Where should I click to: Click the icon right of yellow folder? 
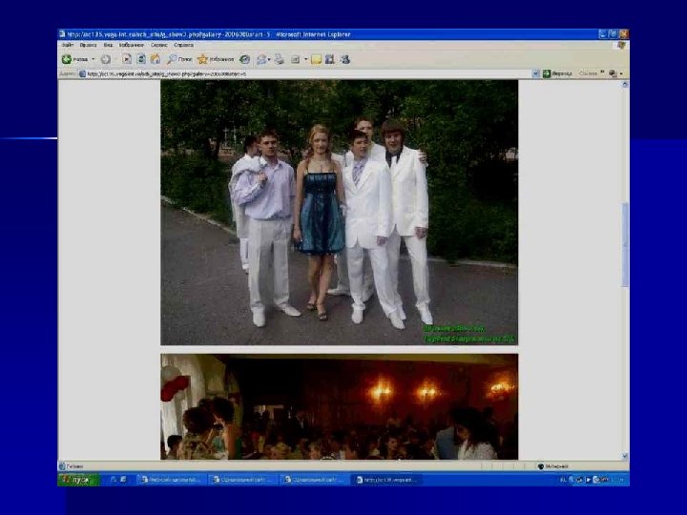click(330, 59)
